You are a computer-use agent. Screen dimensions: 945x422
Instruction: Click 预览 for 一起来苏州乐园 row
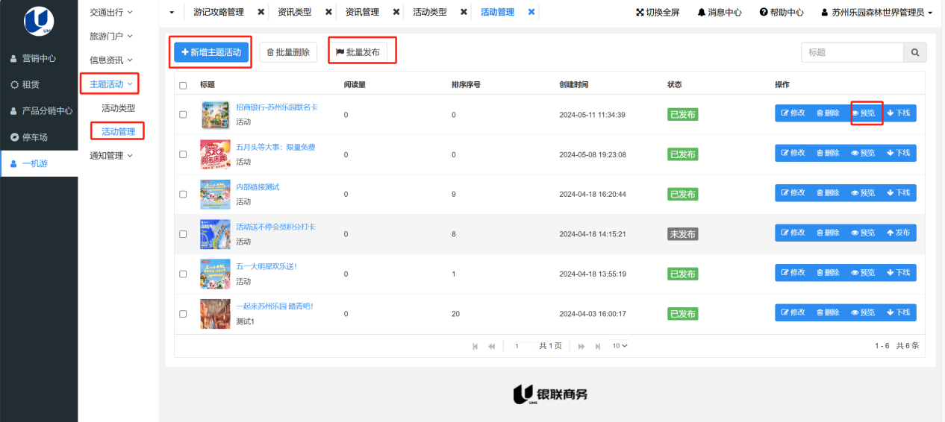point(864,312)
